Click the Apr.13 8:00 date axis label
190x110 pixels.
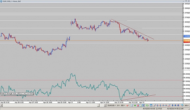(x=90, y=102)
